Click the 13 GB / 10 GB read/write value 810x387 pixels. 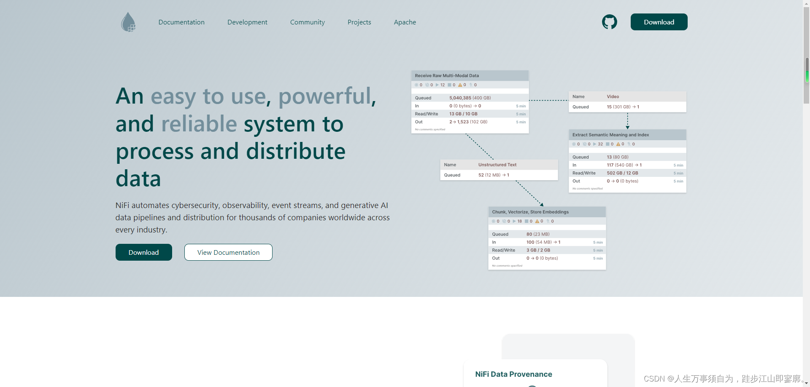(x=463, y=114)
